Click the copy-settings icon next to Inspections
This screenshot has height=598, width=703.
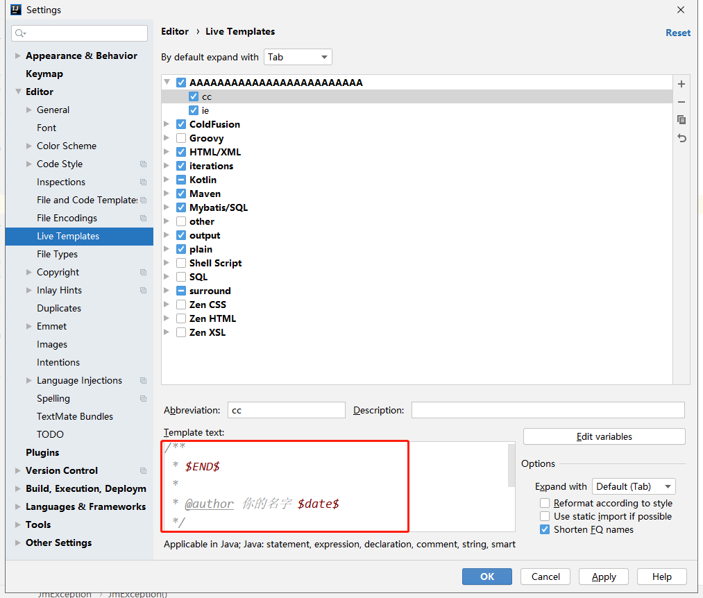click(142, 182)
